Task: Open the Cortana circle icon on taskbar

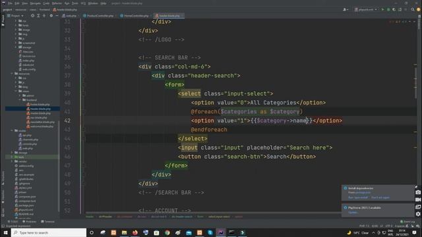Action: point(92,232)
